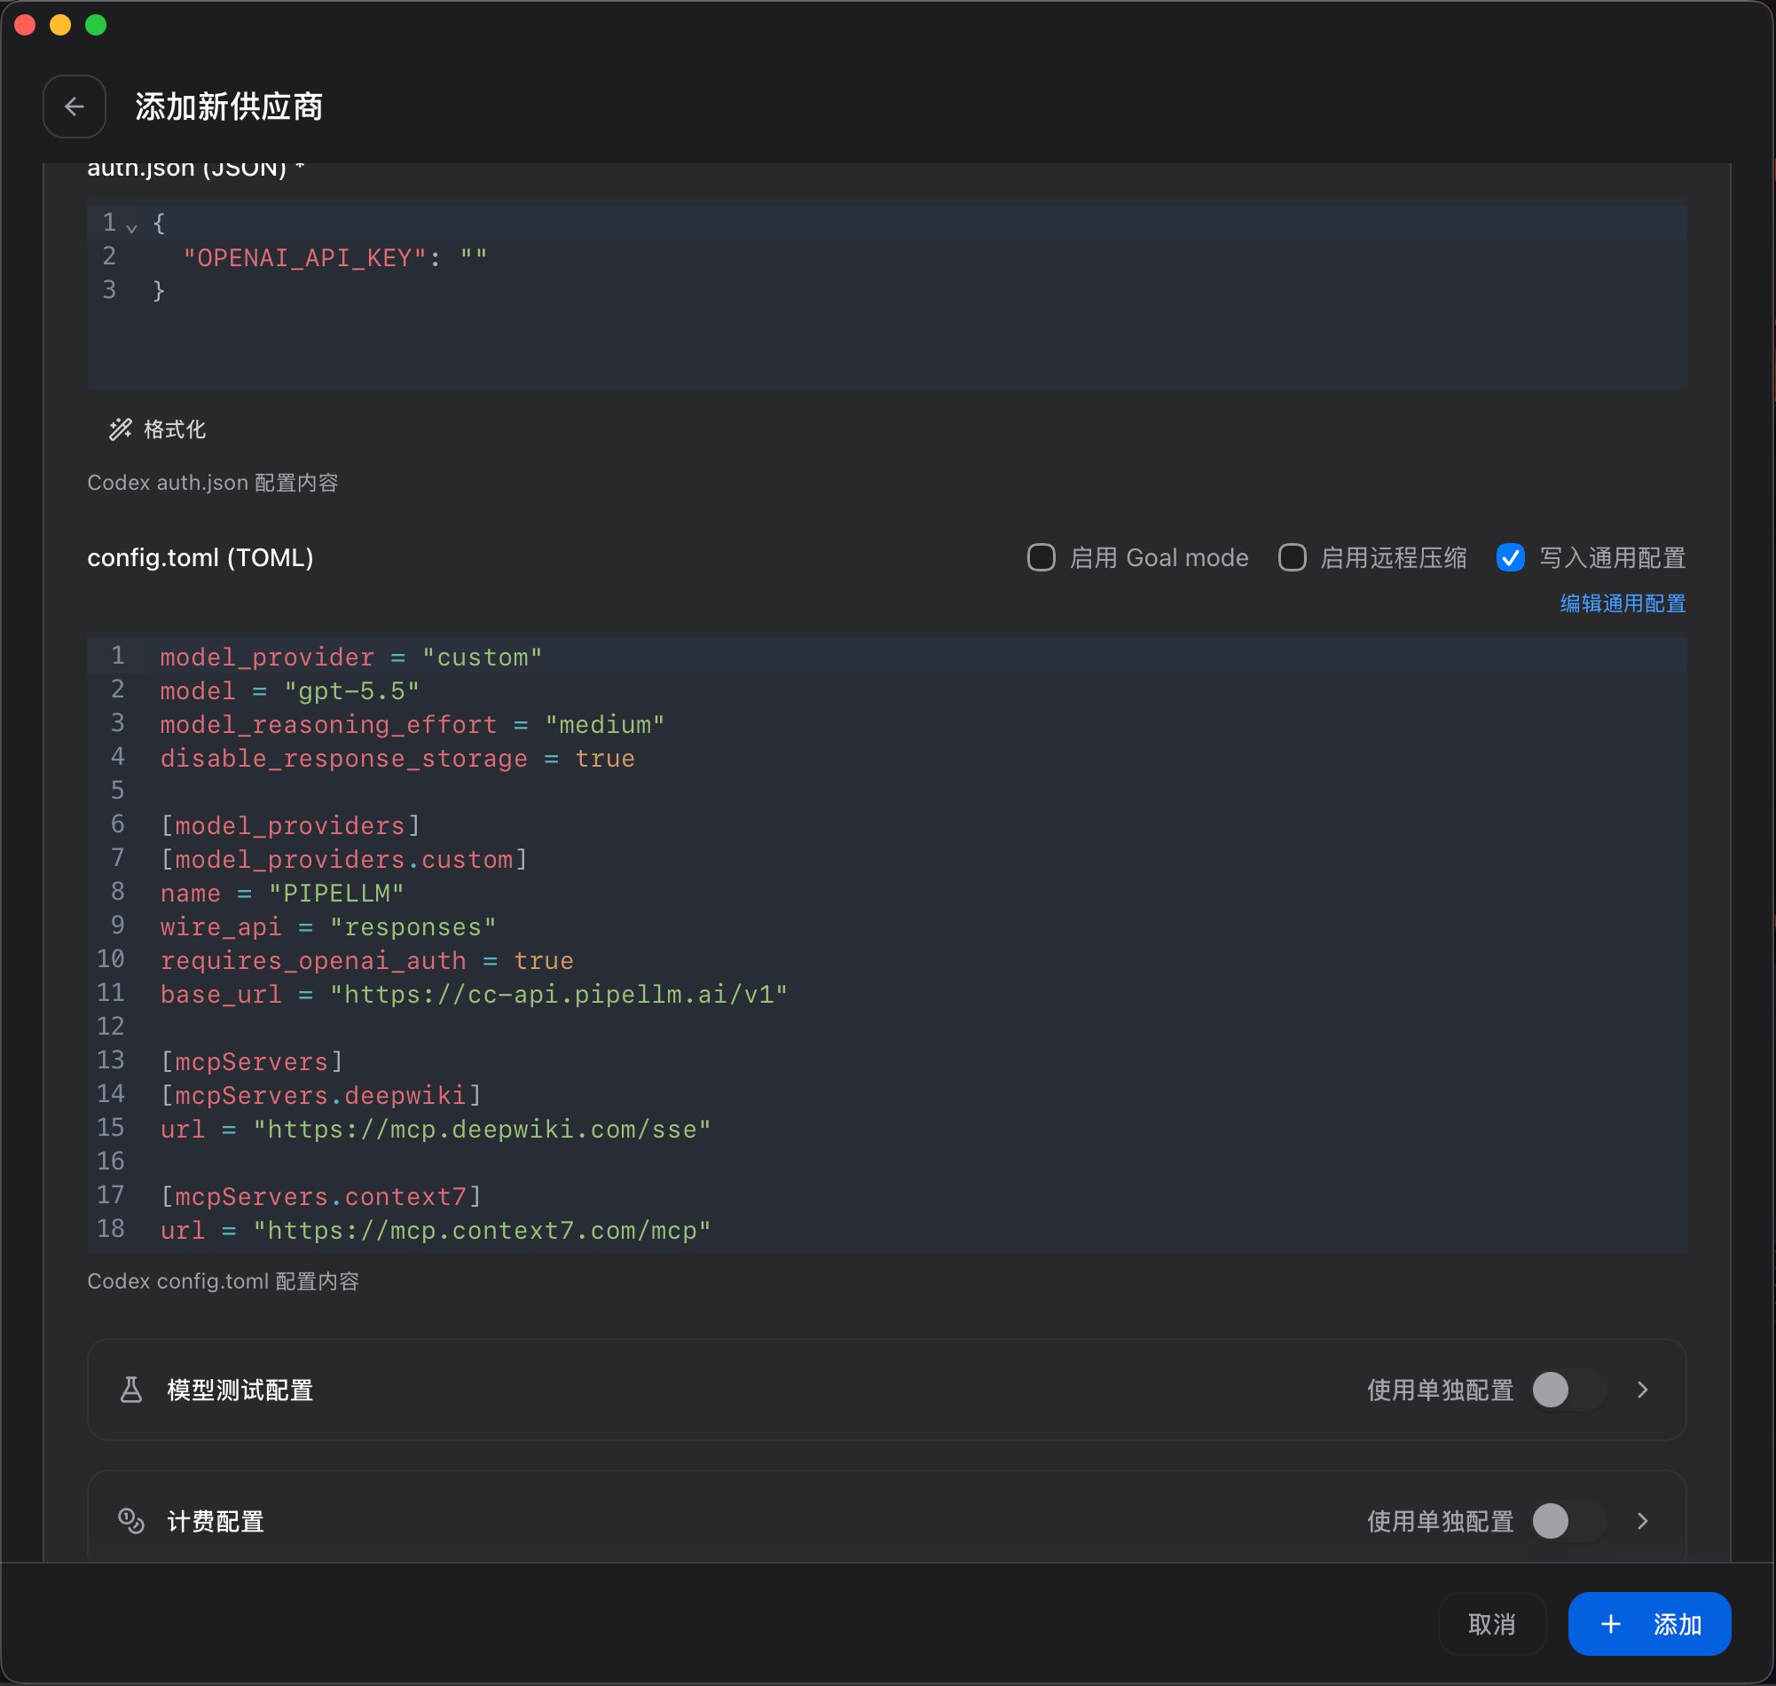The image size is (1776, 1686).
Task: Toggle 使用单独配置 for 模型测试配置
Action: 1568,1390
